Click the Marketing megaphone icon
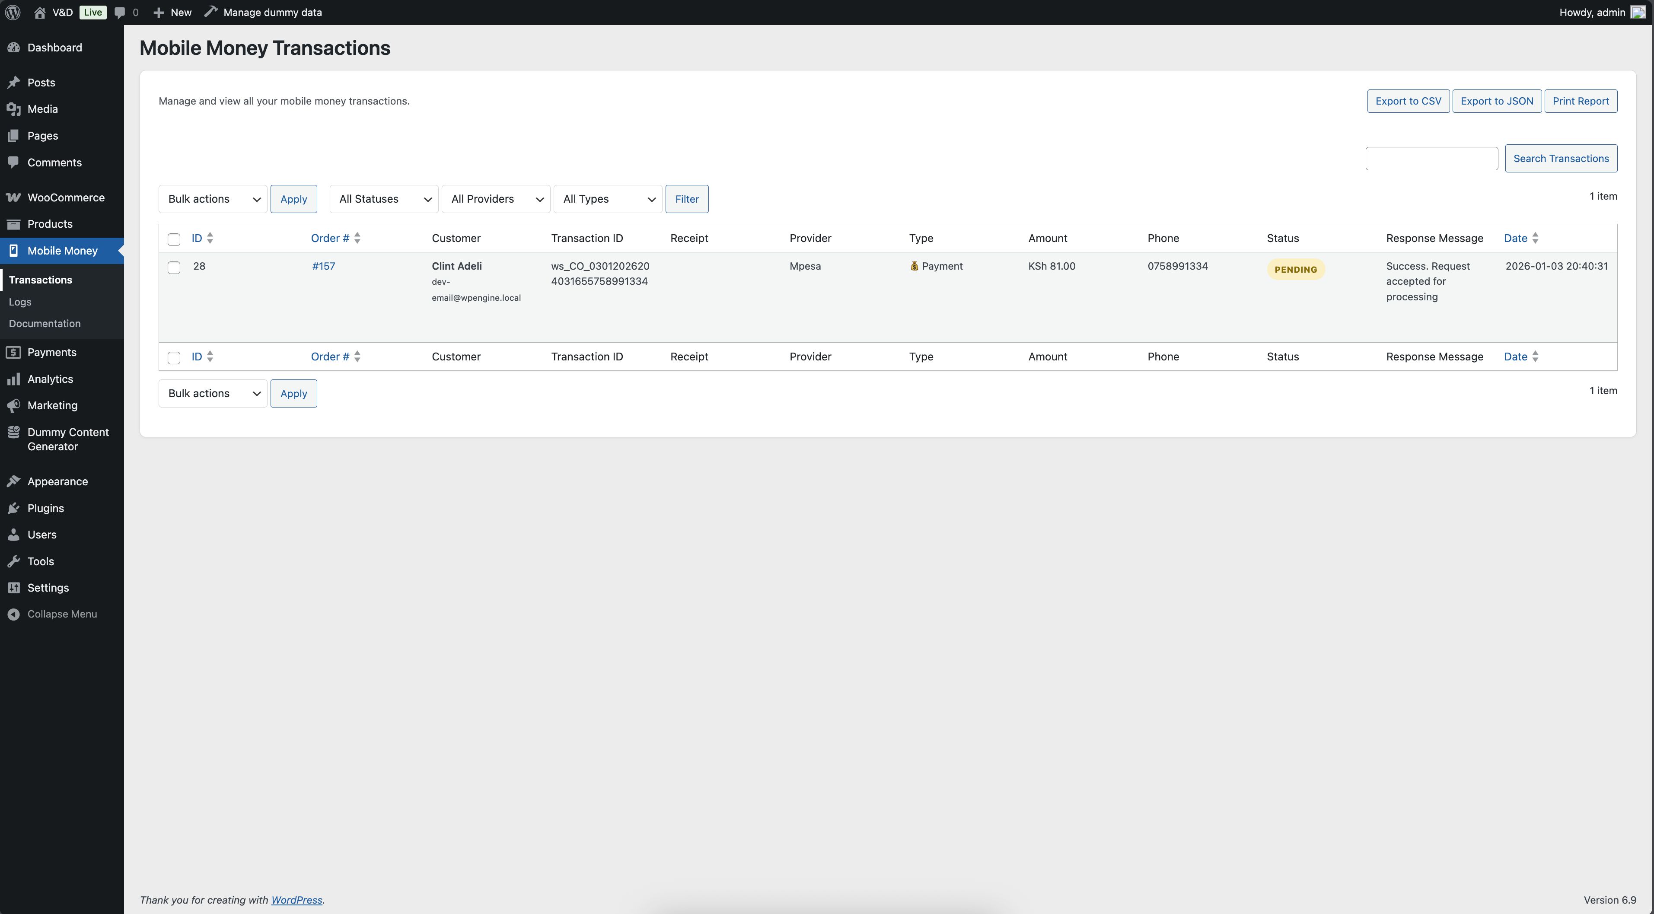The height and width of the screenshot is (914, 1654). coord(13,406)
